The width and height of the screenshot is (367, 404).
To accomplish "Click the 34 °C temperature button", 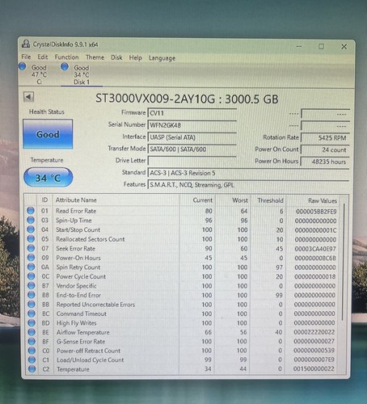I will pyautogui.click(x=49, y=178).
